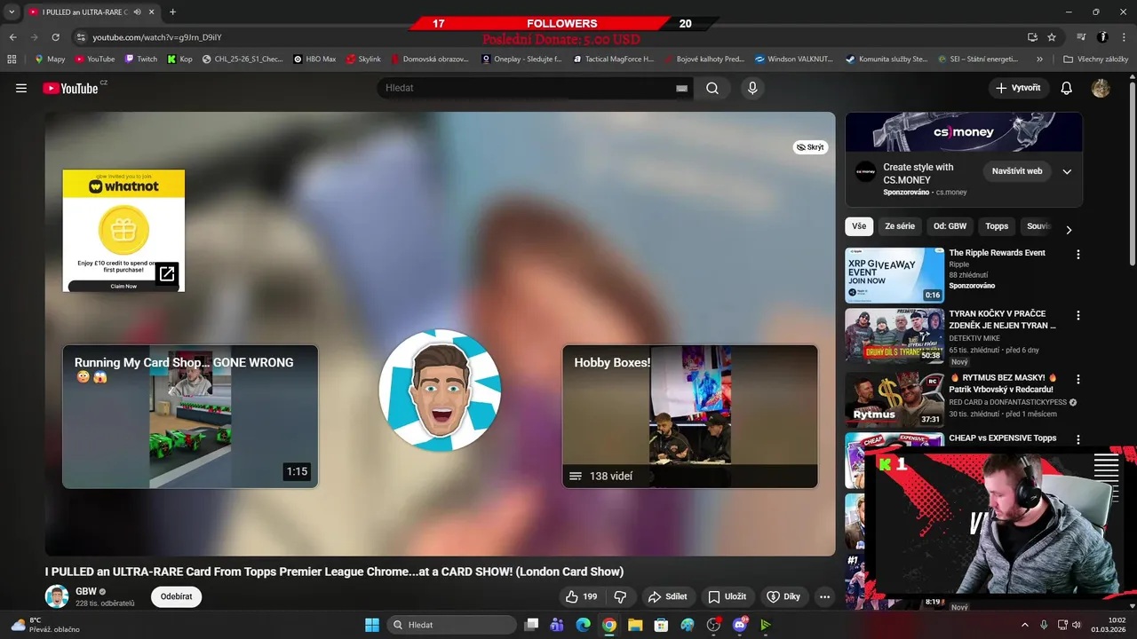Expand hidden bookmarks with double chevron
Image resolution: width=1137 pixels, height=639 pixels.
click(1039, 59)
